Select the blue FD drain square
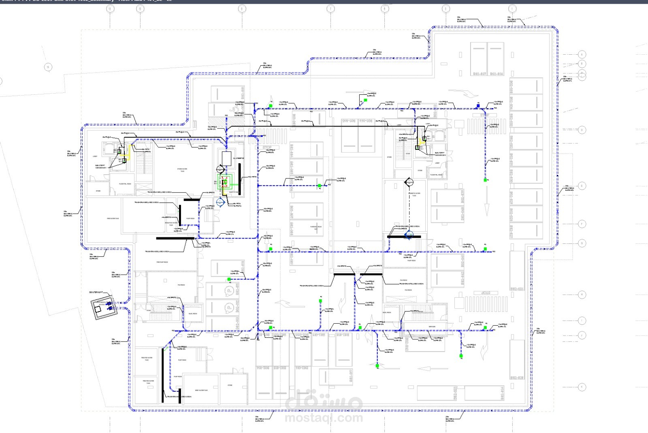This screenshot has width=648, height=433. click(x=478, y=106)
